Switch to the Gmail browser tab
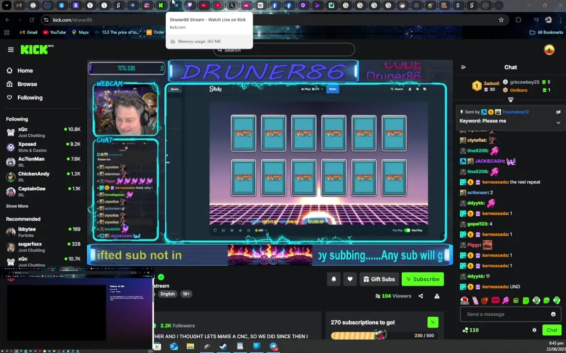566x353 pixels. pos(19,5)
